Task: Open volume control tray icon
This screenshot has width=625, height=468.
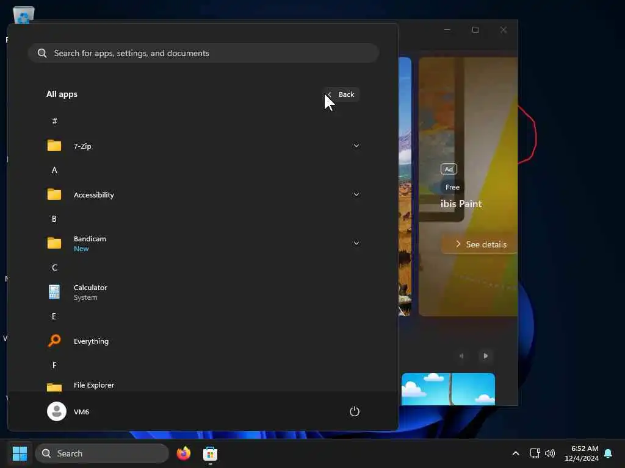Action: click(x=550, y=453)
